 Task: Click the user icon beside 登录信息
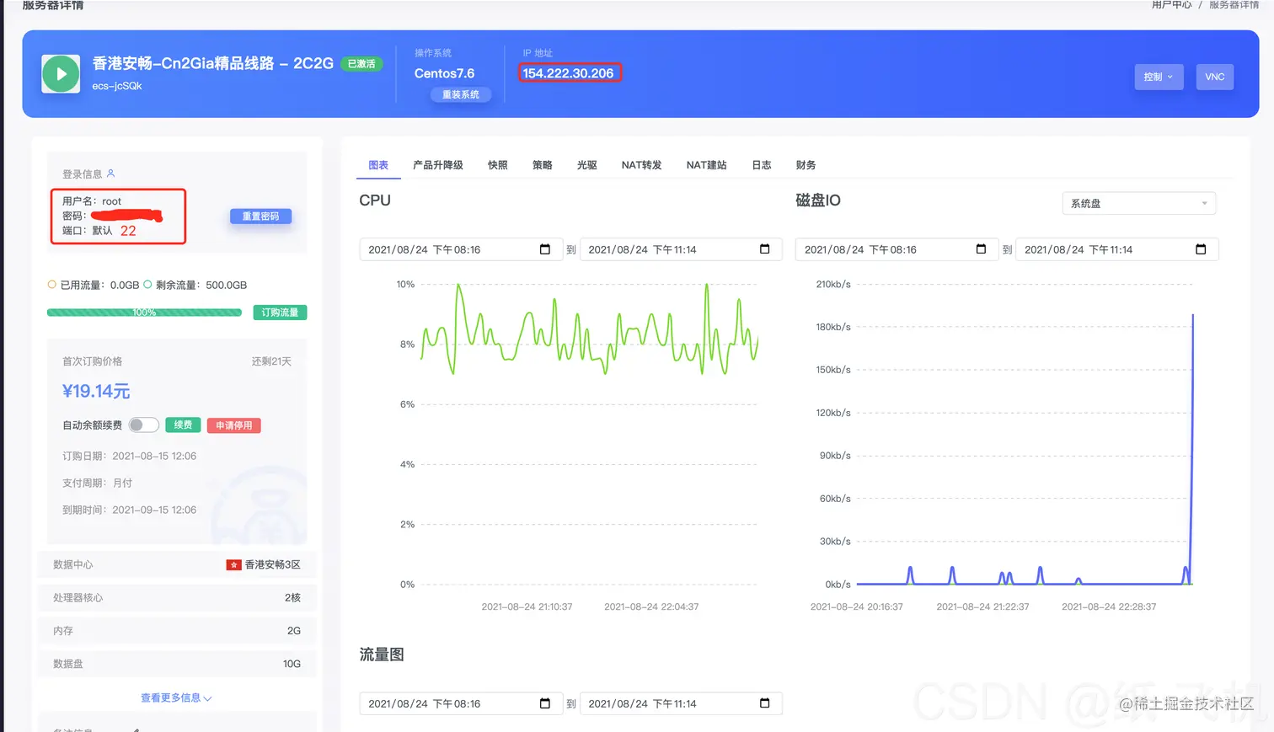click(x=110, y=174)
